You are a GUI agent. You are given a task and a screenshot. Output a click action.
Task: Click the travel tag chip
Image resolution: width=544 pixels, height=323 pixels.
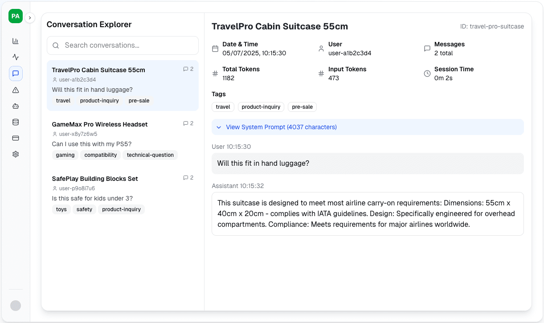coord(63,101)
